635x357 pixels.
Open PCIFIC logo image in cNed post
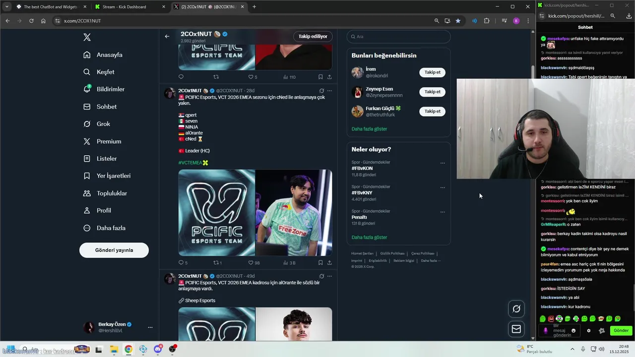point(217,213)
